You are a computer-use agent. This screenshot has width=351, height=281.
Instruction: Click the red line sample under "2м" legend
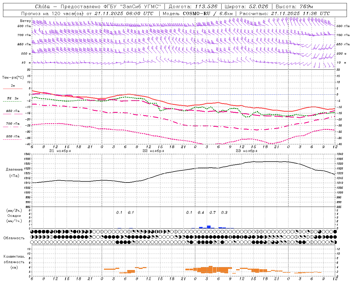(13, 89)
